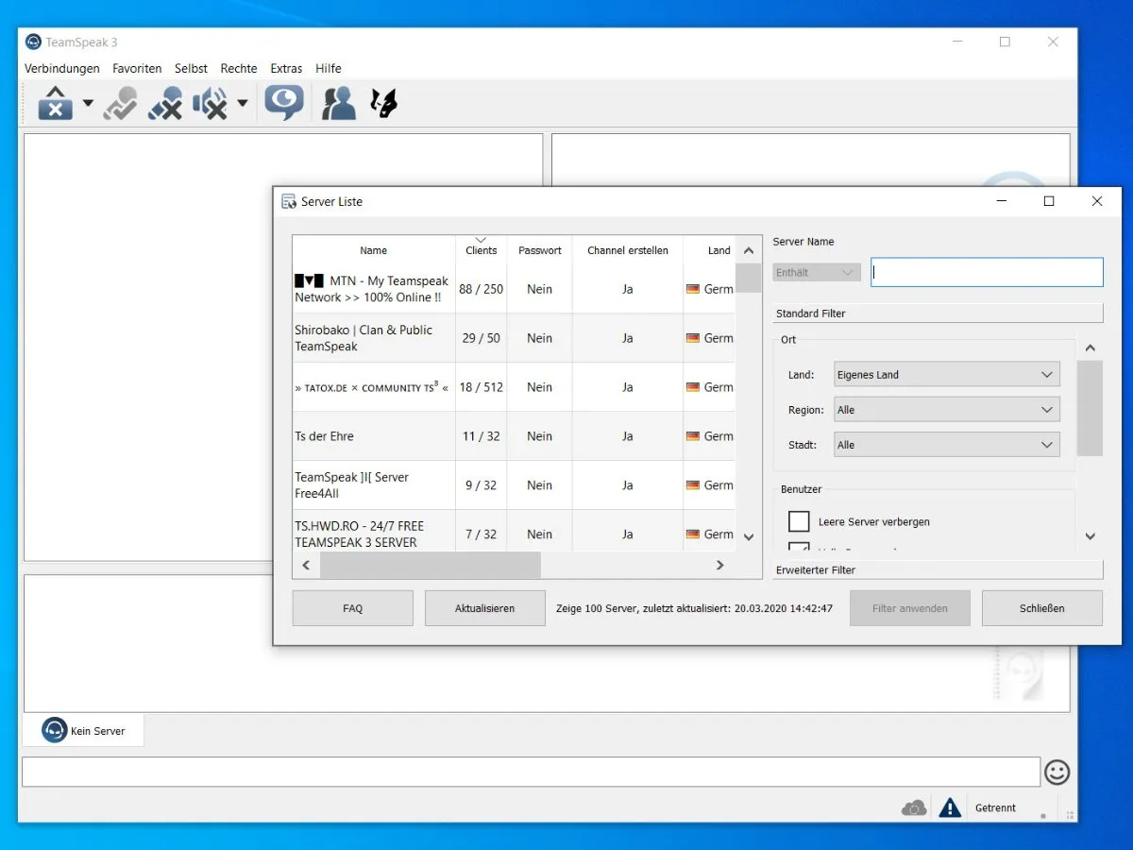Screen dimensions: 1133x850
Task: Click the main chat input field
Action: pos(531,772)
